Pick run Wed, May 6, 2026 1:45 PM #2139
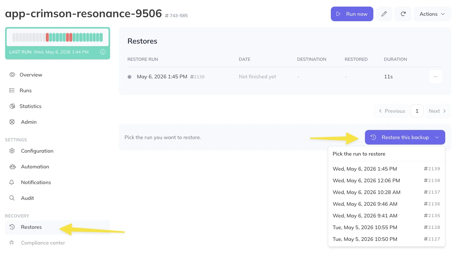This screenshot has width=457, height=261. (386, 169)
